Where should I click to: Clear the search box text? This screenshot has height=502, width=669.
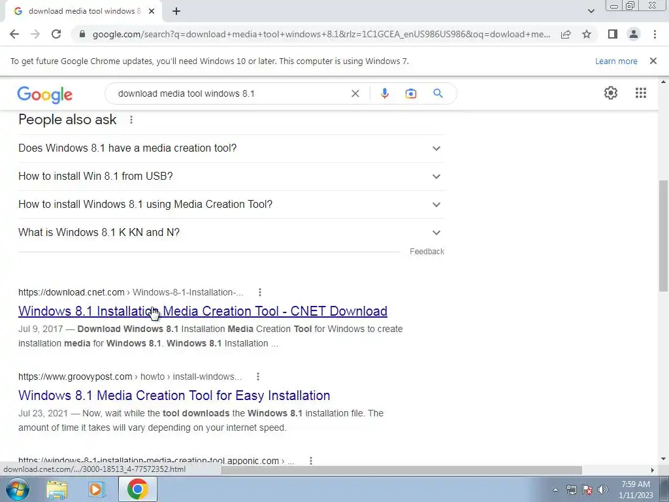(x=355, y=93)
